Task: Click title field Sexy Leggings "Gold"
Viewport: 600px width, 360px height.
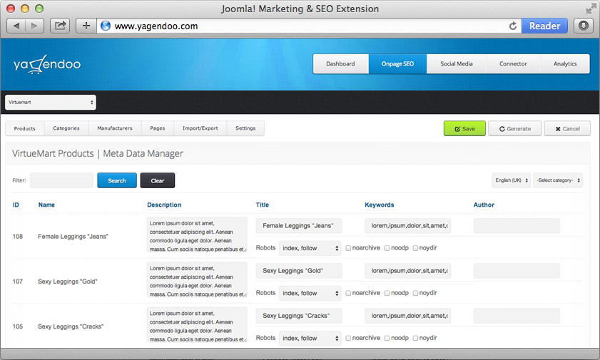Action: pos(299,271)
